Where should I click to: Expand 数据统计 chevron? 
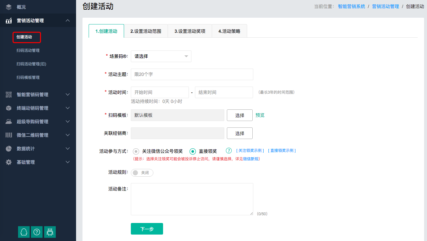click(67, 149)
